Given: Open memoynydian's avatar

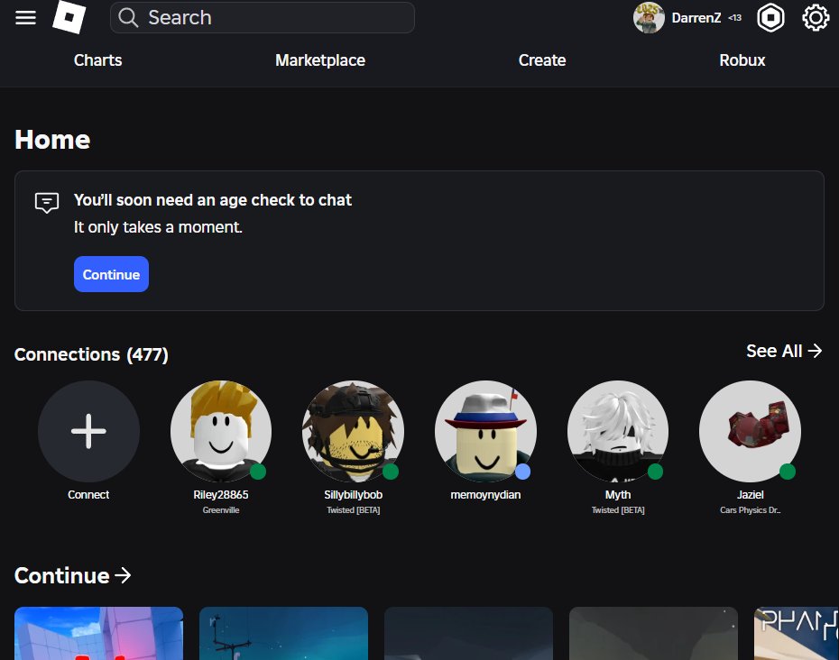Looking at the screenshot, I should (x=485, y=431).
